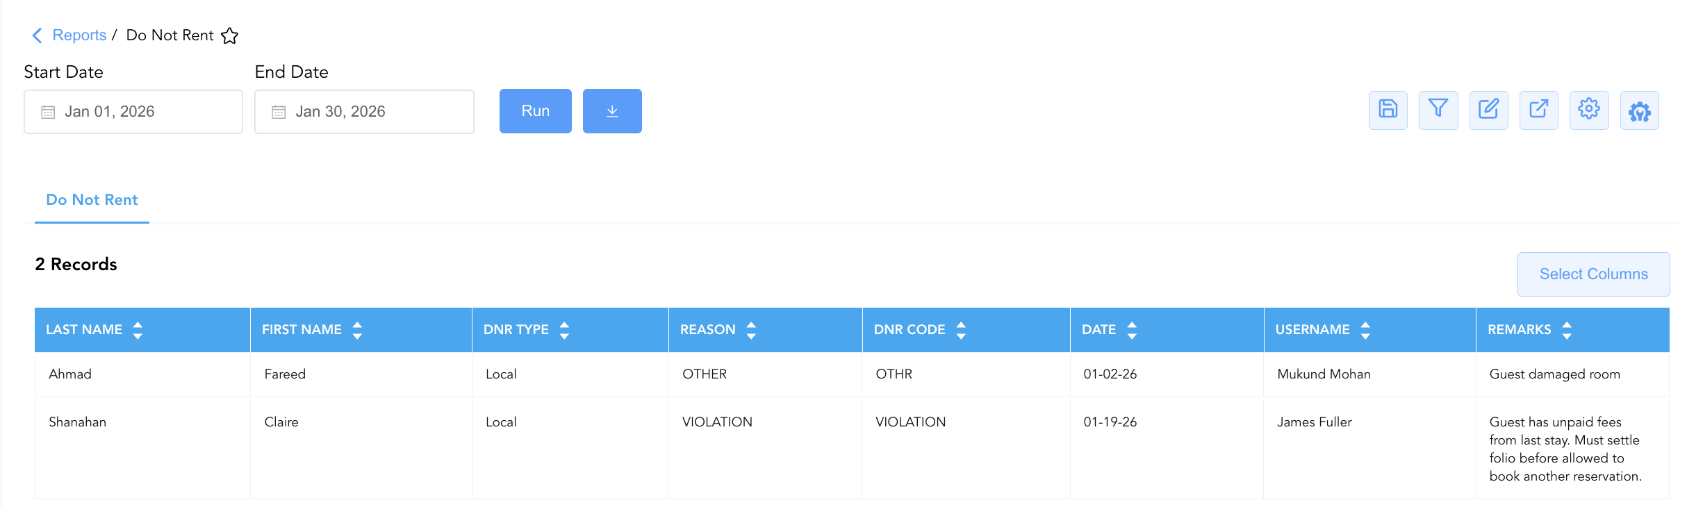Open End Date calendar icon
Screen dimensions: 1687x507
279,112
